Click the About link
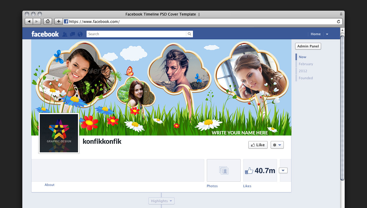 pos(50,185)
